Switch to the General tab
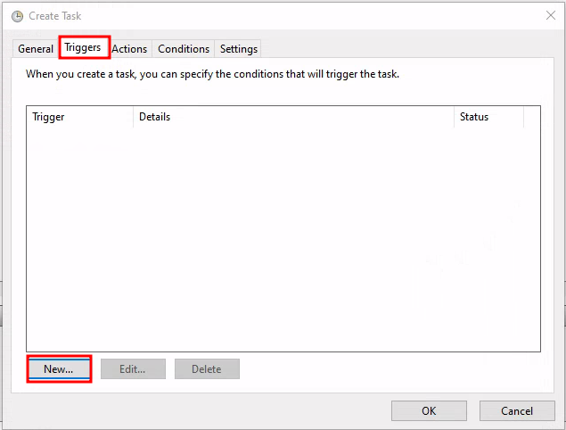566x430 pixels. [x=36, y=49]
